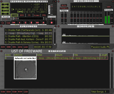This screenshot has width=114, height=94.
Task: Click the song seek position bar
Action: (x=28, y=18)
